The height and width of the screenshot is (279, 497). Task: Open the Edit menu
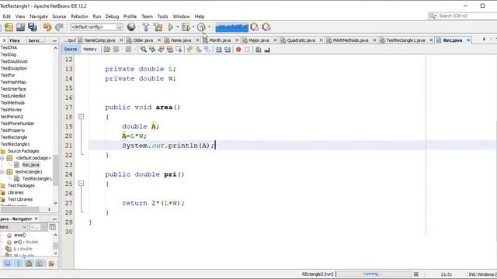[x=7, y=16]
